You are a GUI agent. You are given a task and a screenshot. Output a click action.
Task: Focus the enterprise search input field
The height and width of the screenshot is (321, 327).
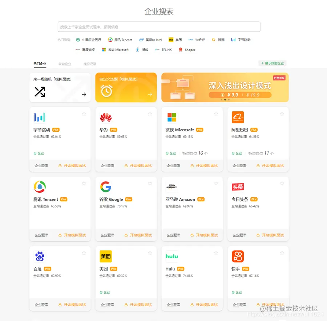coord(159,27)
